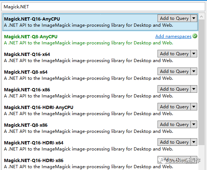Add Magick.NET-Q8-x86 to query
The image size is (207, 170).
(x=174, y=125)
